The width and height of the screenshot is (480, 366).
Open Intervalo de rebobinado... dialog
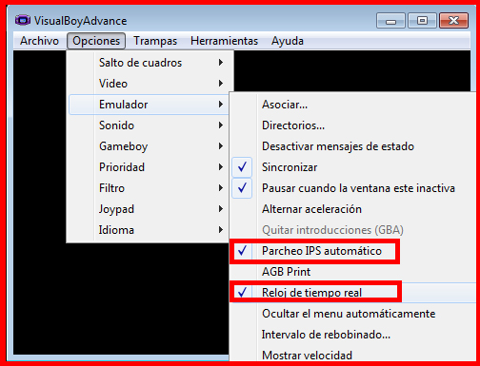[x=353, y=335]
